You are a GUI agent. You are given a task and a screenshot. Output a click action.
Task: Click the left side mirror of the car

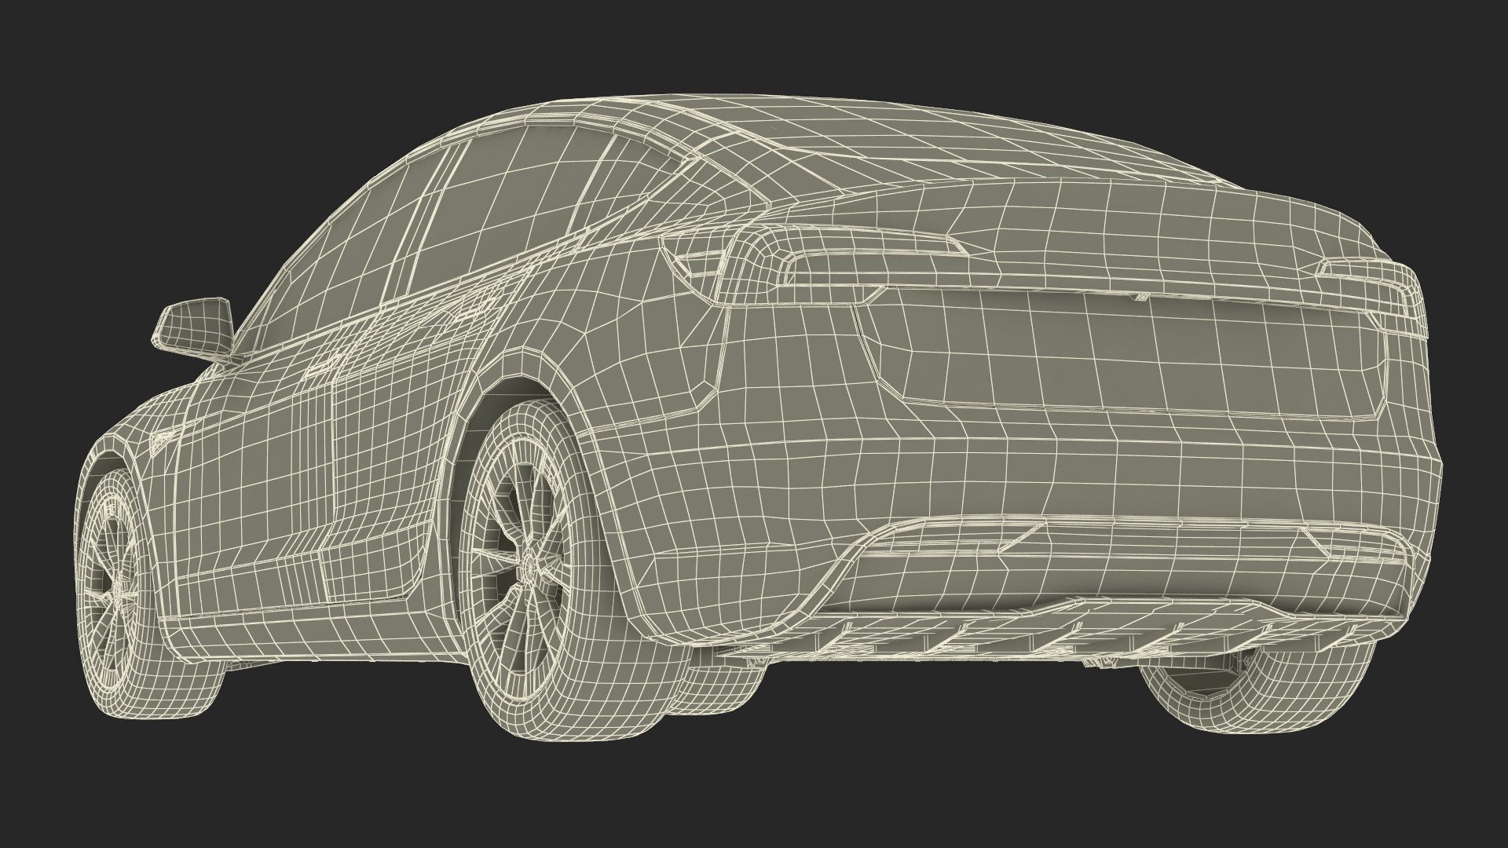(x=195, y=325)
